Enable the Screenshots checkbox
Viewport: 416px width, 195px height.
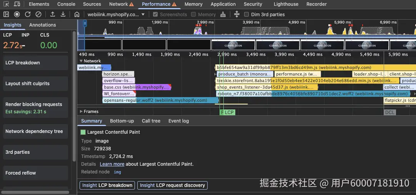pyautogui.click(x=155, y=14)
